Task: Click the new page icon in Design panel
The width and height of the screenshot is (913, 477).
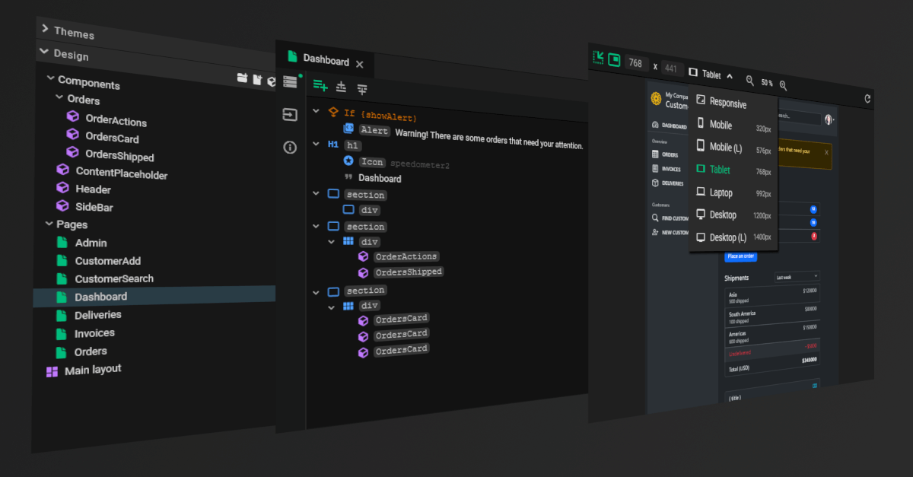Action: click(x=256, y=79)
